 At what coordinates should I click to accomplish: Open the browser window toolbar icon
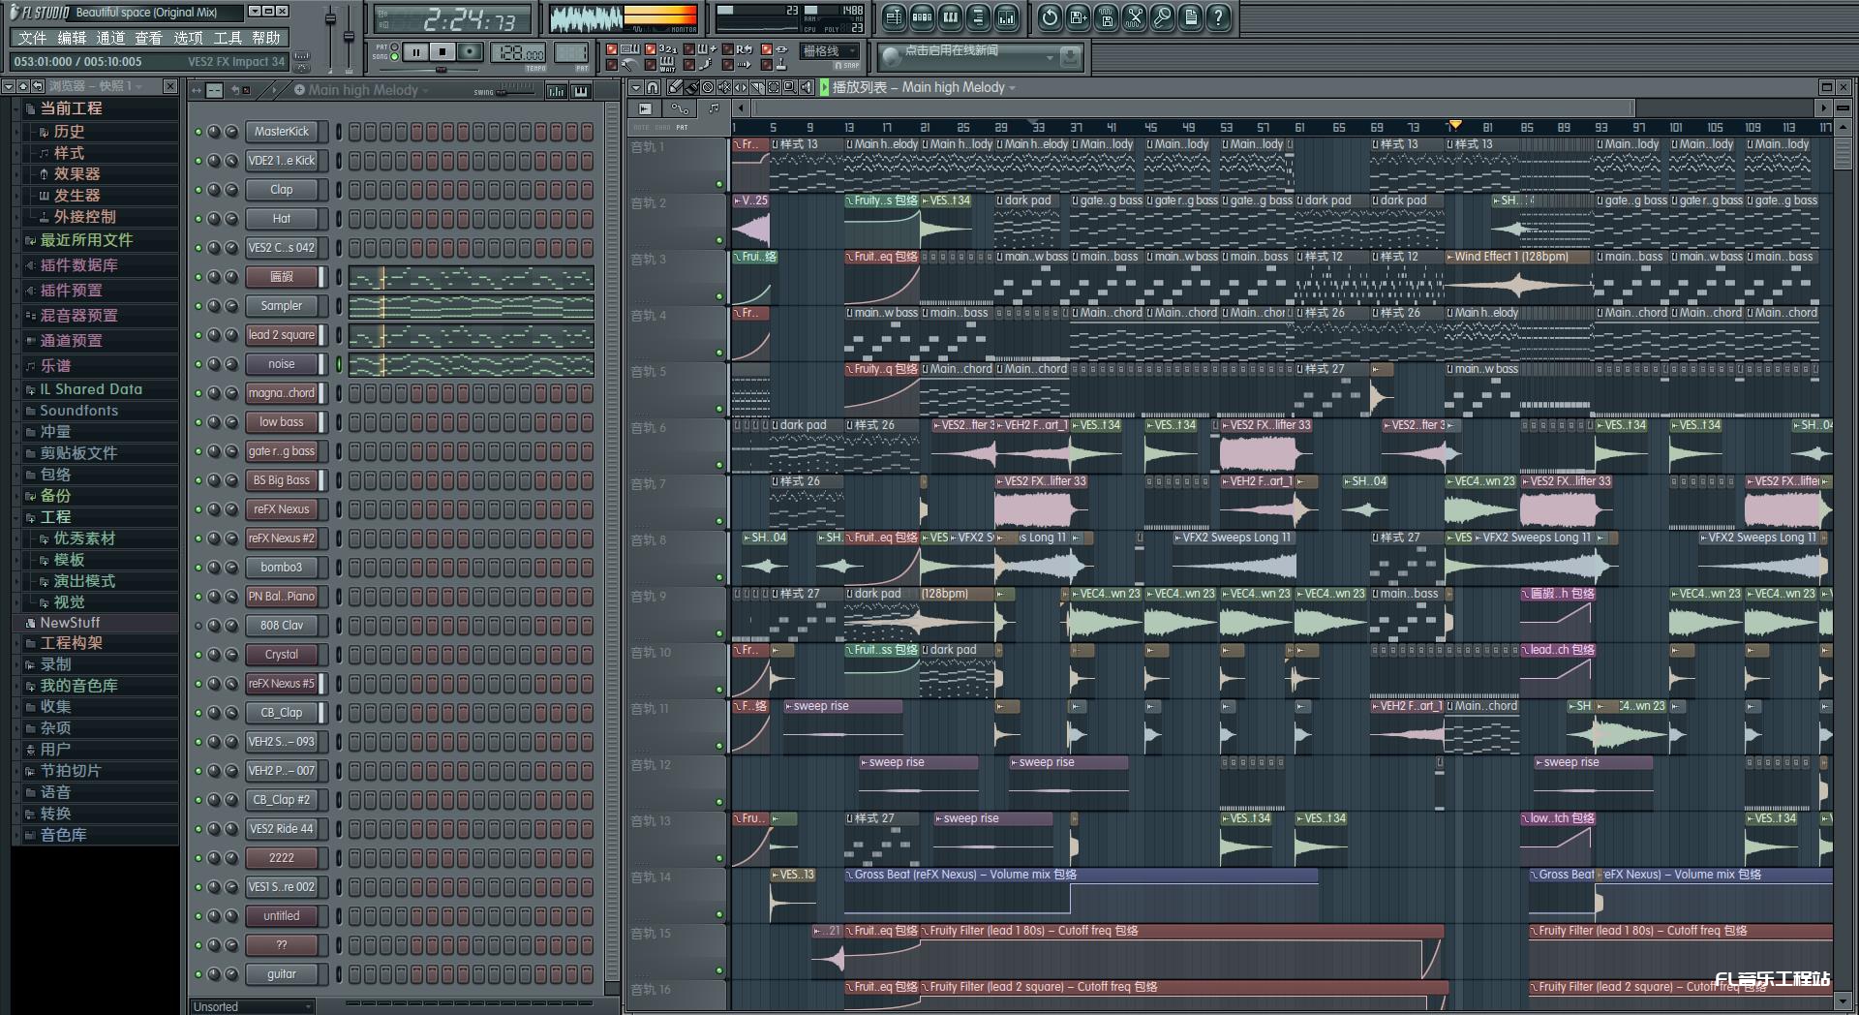pos(978,17)
